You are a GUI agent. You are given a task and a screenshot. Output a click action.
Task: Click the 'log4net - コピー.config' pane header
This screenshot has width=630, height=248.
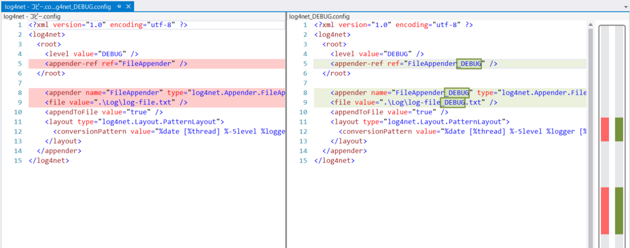[31, 17]
